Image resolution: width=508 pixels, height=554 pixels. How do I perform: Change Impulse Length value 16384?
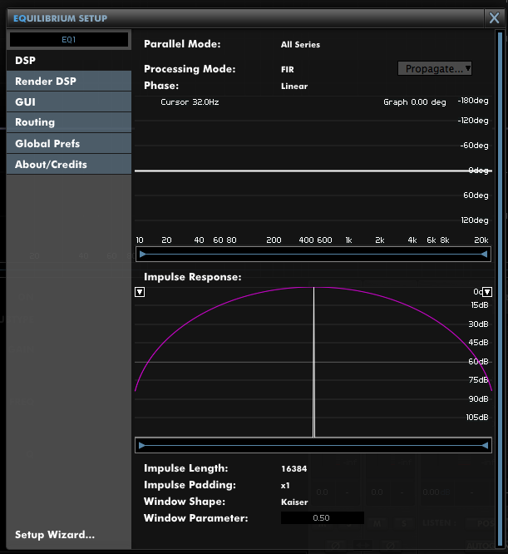pyautogui.click(x=294, y=469)
